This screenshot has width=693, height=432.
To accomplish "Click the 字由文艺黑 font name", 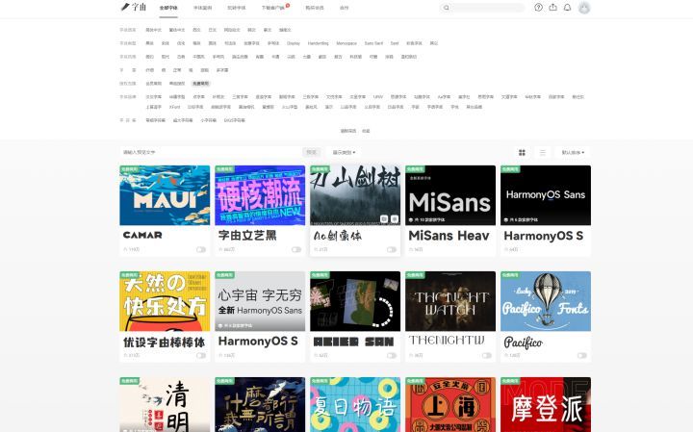I will pyautogui.click(x=247, y=236).
